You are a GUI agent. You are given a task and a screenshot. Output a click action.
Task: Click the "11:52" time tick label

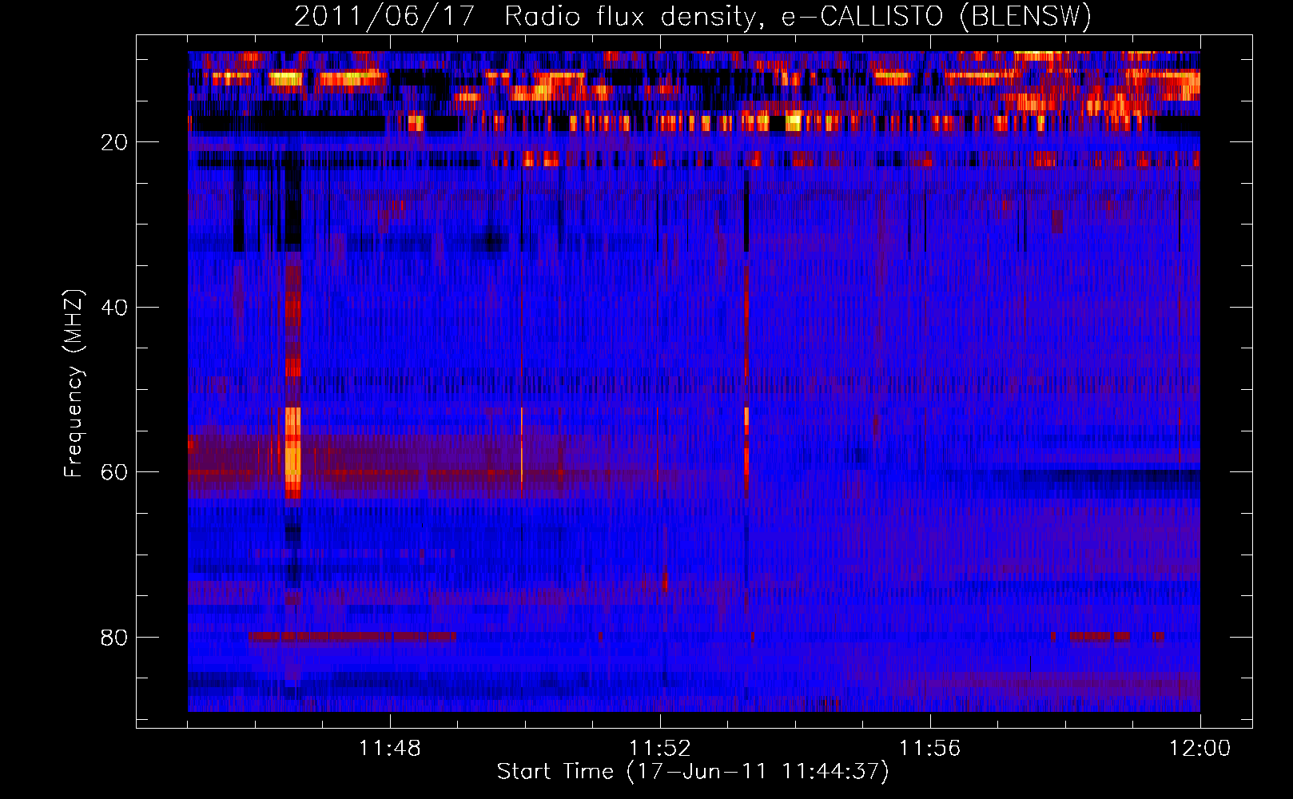click(660, 749)
